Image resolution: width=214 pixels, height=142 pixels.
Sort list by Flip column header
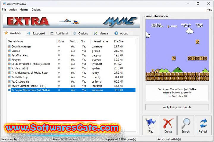point(85,41)
